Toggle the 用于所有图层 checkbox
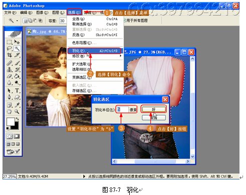The width and height of the screenshot is (246, 195). tap(125, 20)
